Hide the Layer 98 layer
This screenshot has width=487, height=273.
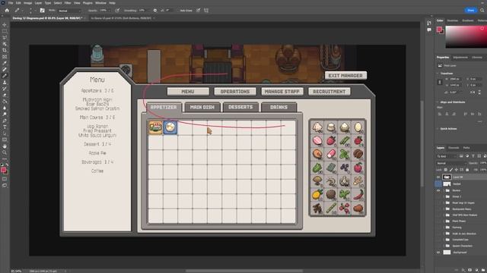[x=438, y=177]
